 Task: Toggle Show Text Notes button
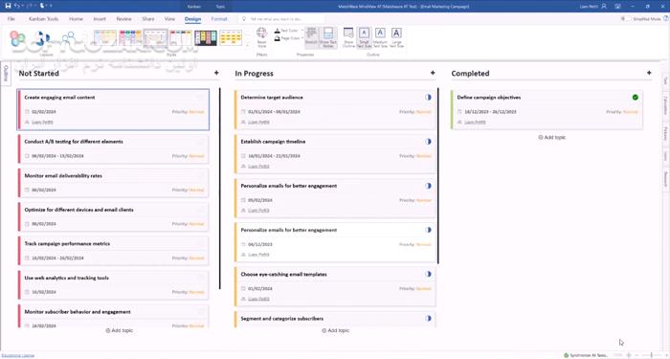tap(327, 36)
